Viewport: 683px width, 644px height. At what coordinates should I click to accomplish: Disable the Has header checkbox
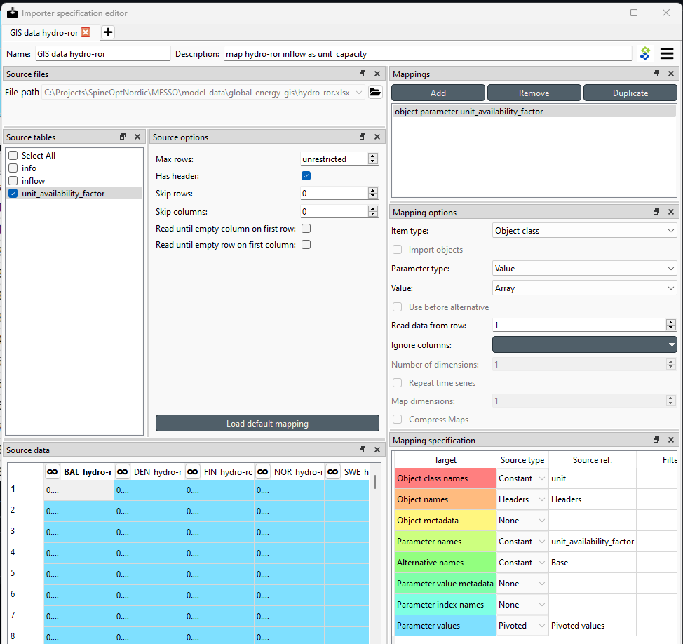click(306, 175)
